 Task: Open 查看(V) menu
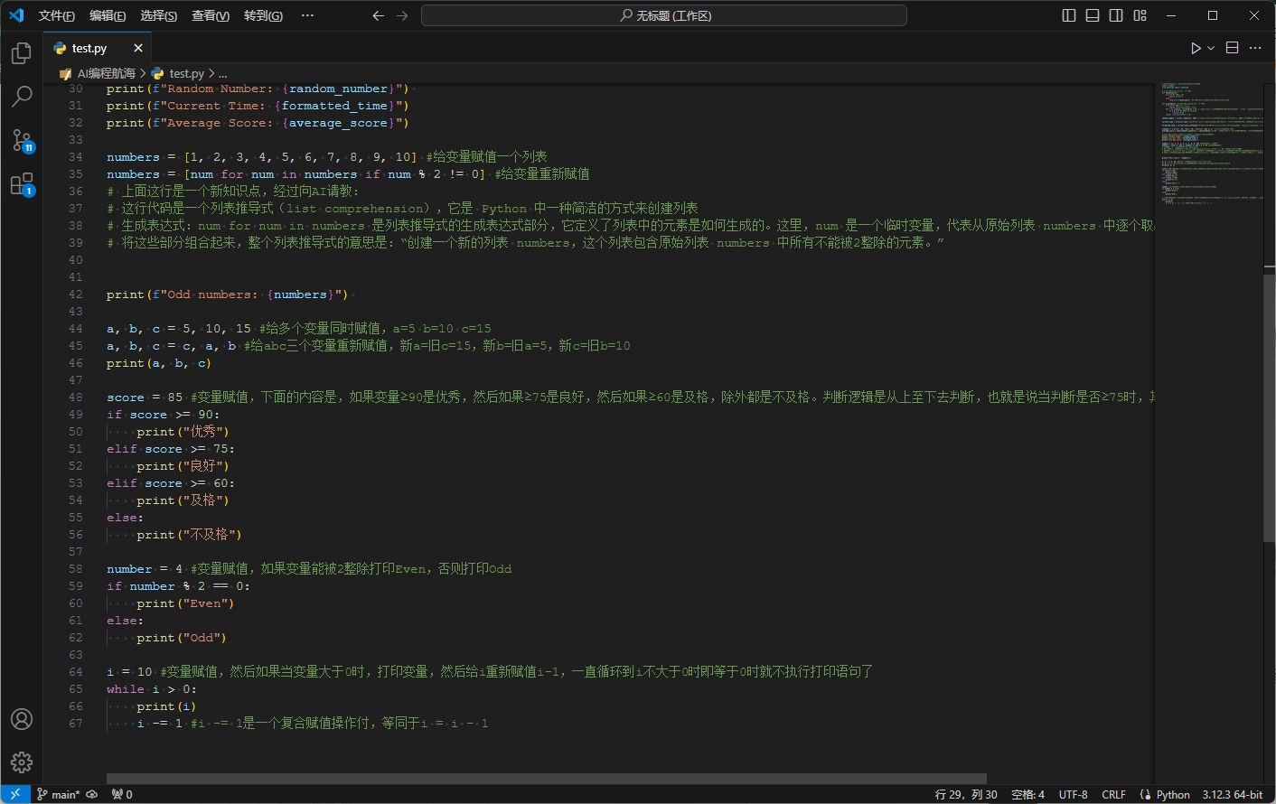[211, 15]
